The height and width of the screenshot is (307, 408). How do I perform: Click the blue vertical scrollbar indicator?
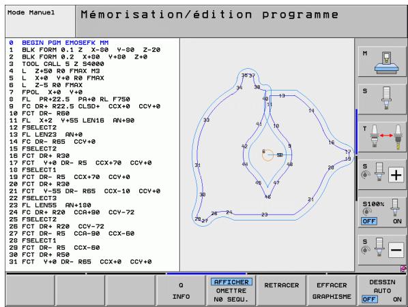pyautogui.click(x=356, y=131)
